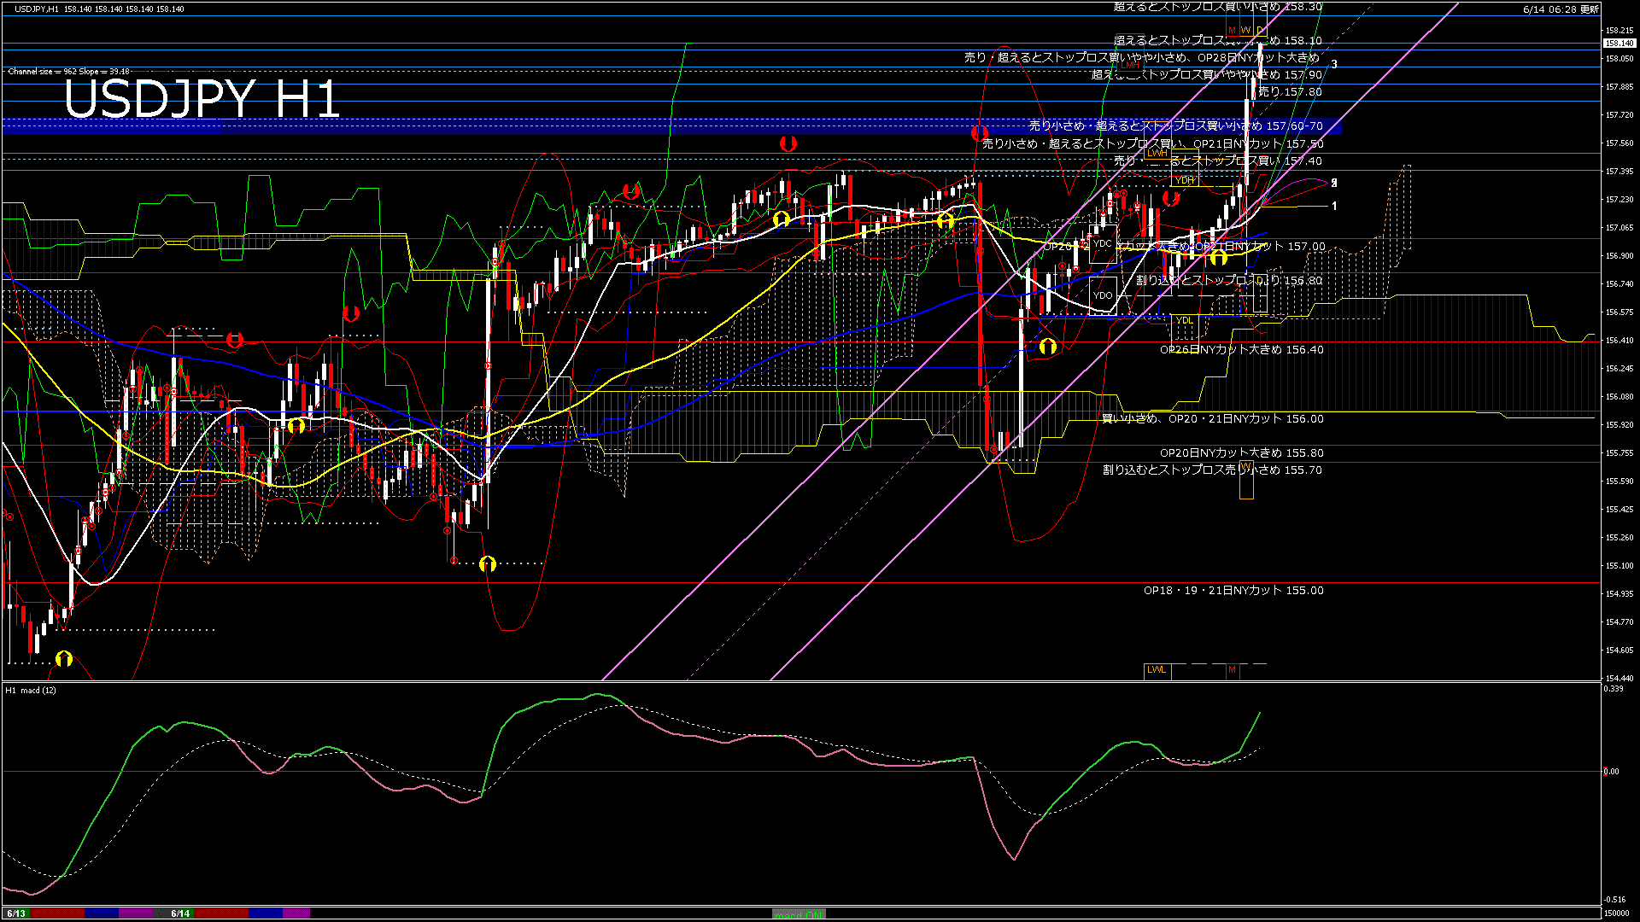Image resolution: width=1640 pixels, height=922 pixels.
Task: Click the OP18・19・21日NYカット 155.00 label
Action: [x=1233, y=591]
